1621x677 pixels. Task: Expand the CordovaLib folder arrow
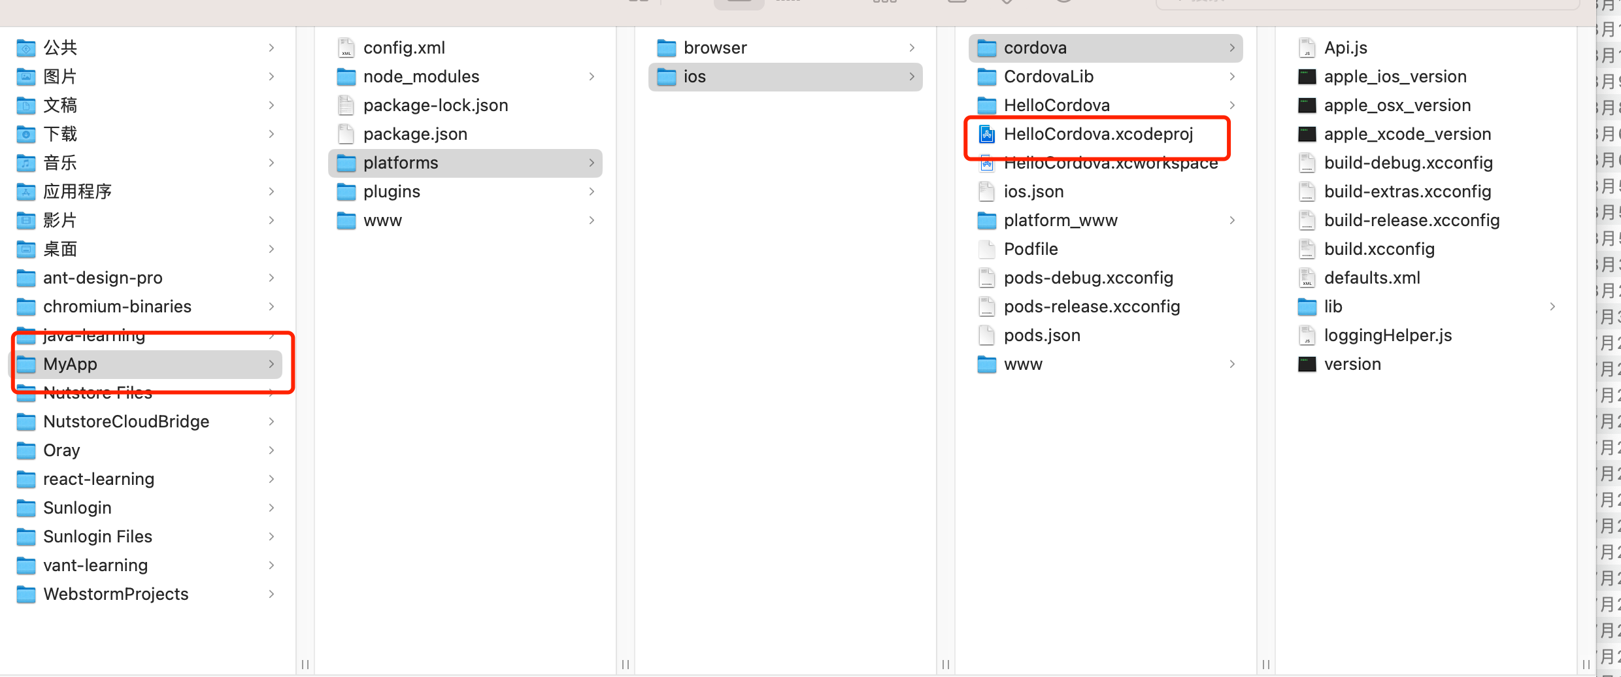(x=1232, y=76)
